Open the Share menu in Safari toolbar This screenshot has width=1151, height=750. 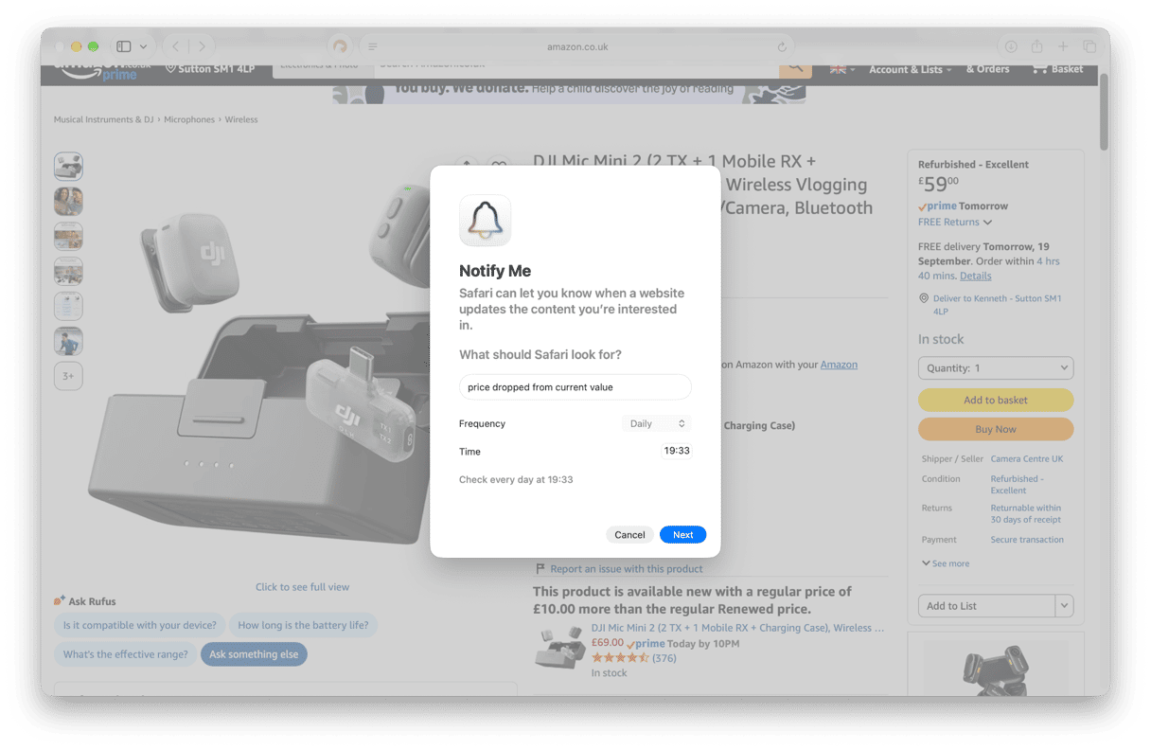click(1037, 46)
